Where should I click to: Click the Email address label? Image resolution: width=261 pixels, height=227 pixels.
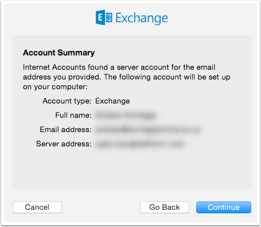point(65,130)
